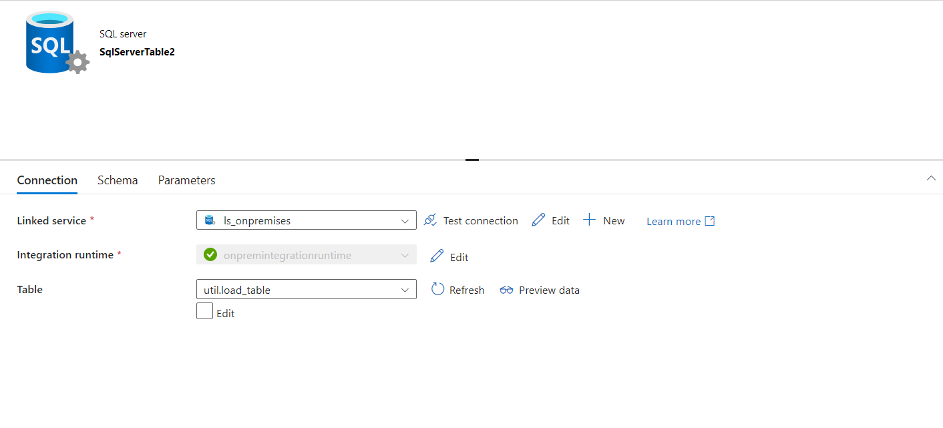This screenshot has height=428, width=943.
Task: Open the onpremintegrationruntime dropdown
Action: click(306, 255)
